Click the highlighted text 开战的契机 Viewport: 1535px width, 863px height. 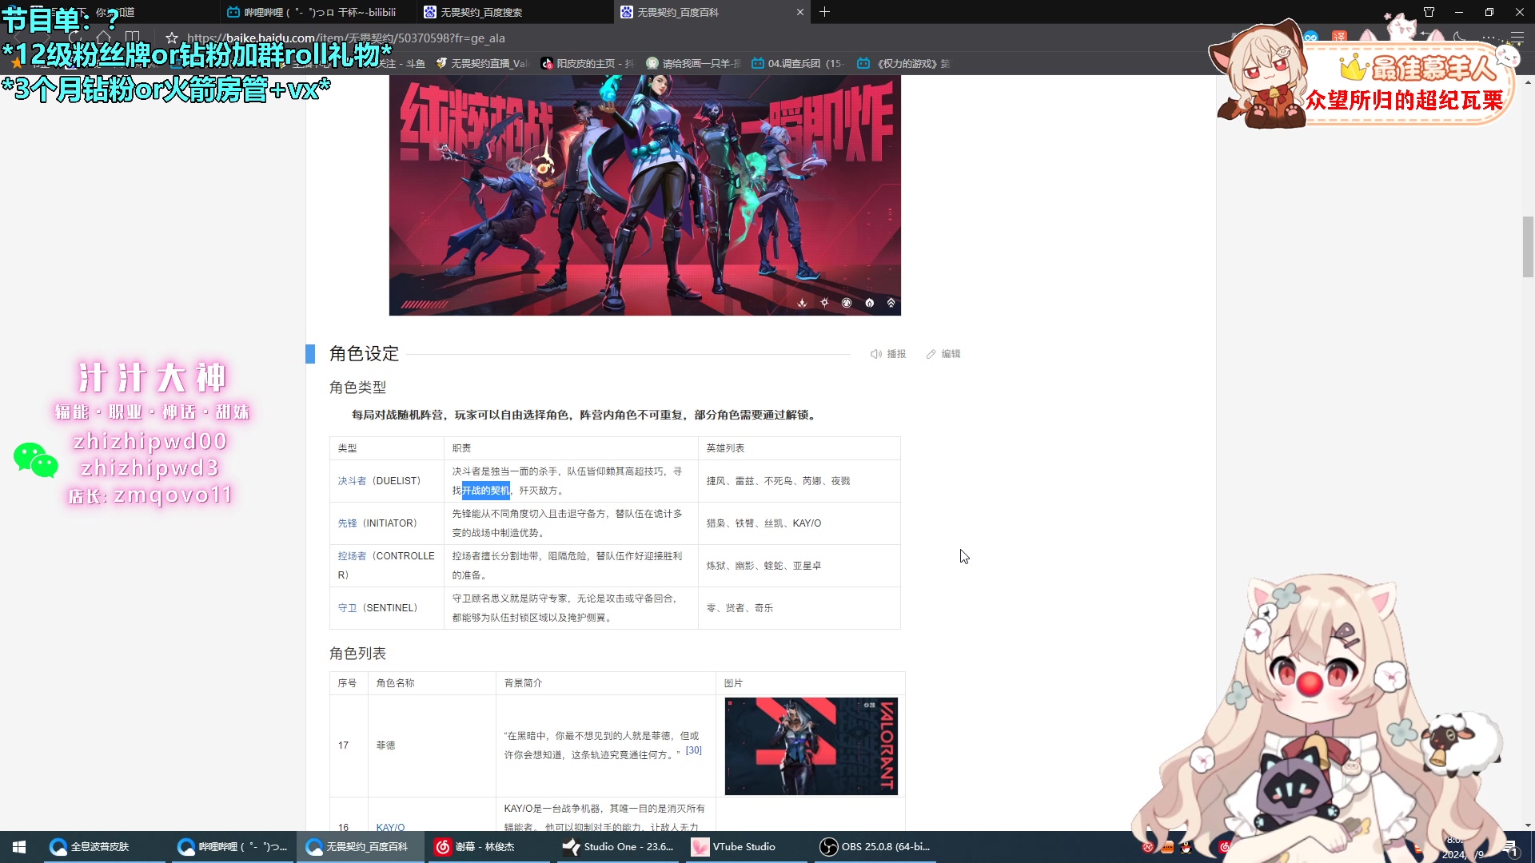[x=486, y=491]
